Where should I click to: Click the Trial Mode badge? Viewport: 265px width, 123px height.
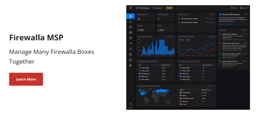170,8
